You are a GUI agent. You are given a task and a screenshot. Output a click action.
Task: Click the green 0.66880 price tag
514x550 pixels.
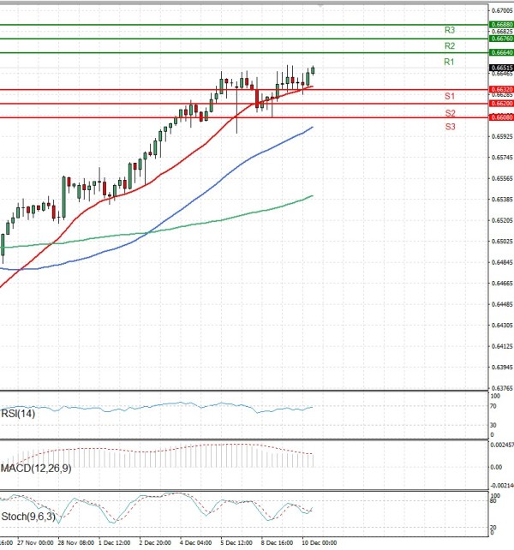coord(501,25)
